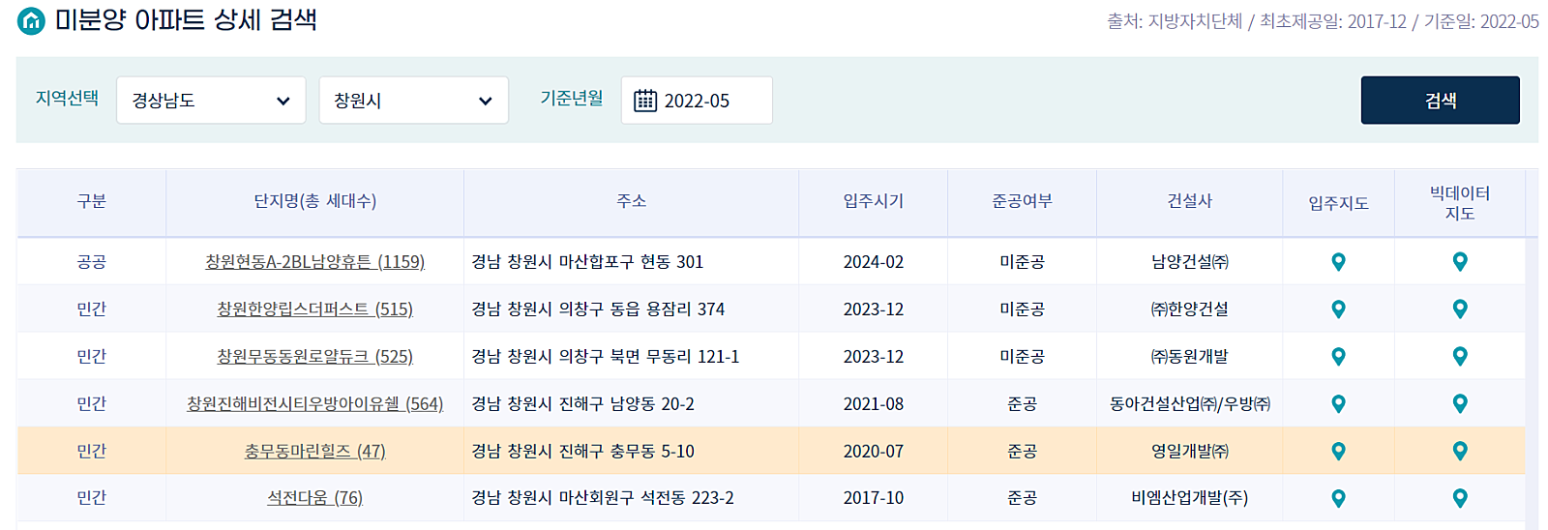1548x530 pixels.
Task: Click the 단지명(총 세대수) column header
Action: pyautogui.click(x=315, y=202)
